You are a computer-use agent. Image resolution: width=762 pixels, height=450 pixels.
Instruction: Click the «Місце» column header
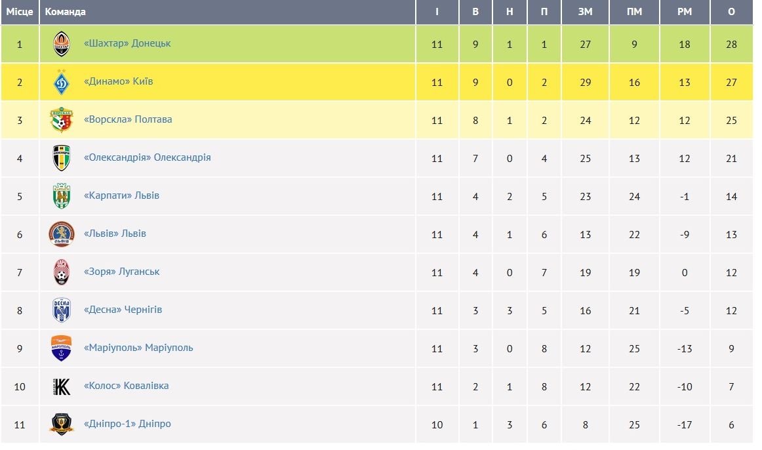coord(20,12)
